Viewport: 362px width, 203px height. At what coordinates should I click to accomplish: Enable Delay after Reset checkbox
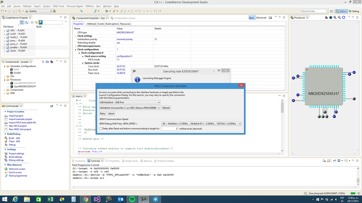point(101,129)
